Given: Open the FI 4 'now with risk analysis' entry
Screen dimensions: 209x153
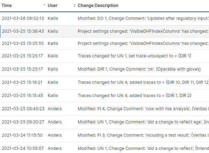Looking at the screenshot, I should click(x=143, y=109).
